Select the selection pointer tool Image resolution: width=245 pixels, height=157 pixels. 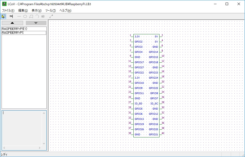coord(3,16)
